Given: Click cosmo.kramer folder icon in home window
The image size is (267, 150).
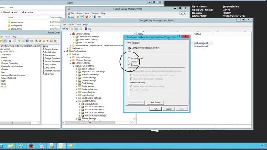Looking at the screenshot, I should tap(9, 22).
